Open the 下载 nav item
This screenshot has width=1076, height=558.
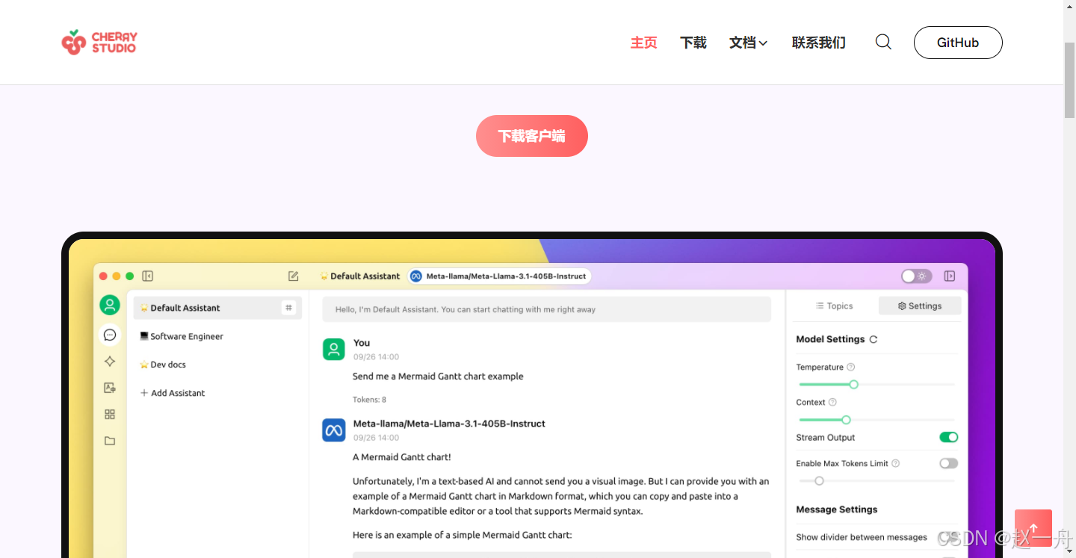pyautogui.click(x=693, y=43)
